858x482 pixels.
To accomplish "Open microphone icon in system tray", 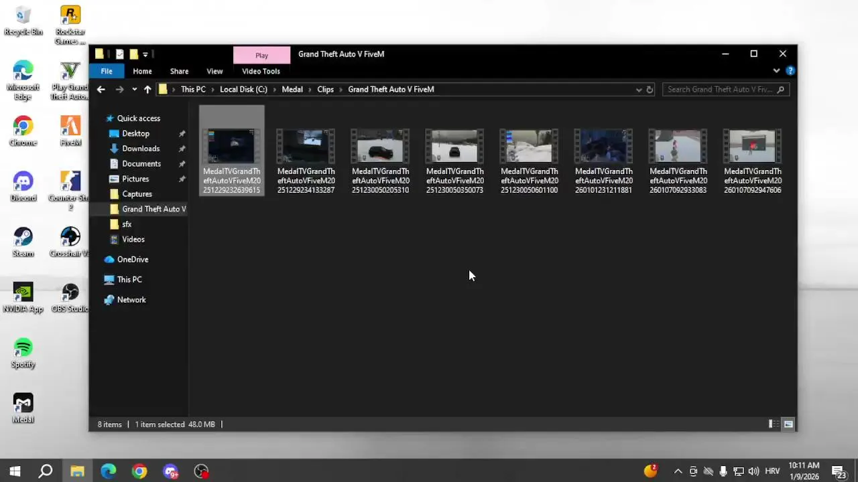I will coord(723,471).
